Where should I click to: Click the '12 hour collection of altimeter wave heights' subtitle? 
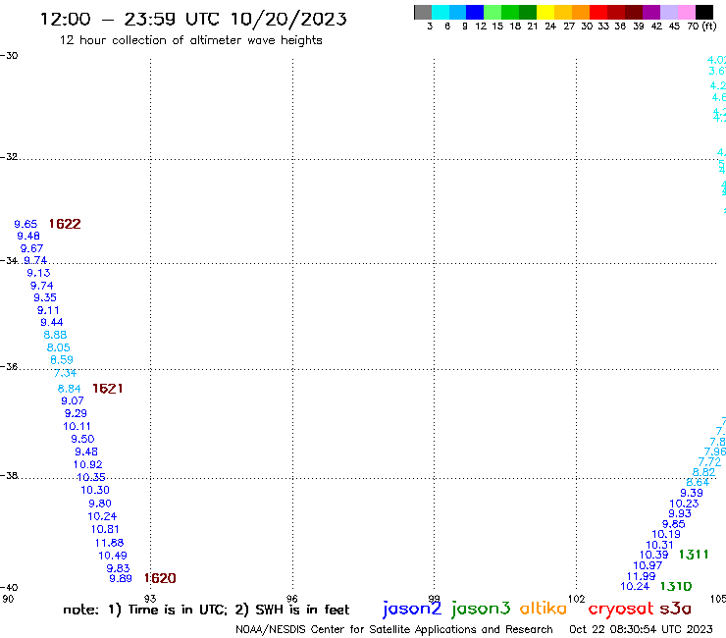tap(191, 40)
